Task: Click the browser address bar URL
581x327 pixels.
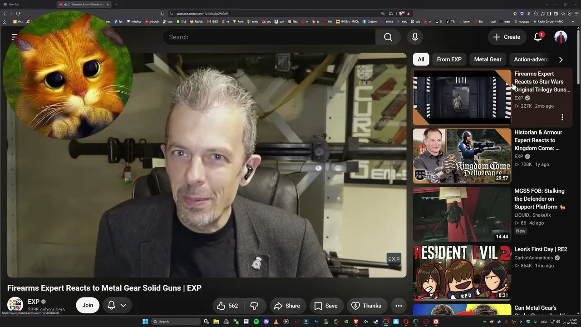Action: pos(203,14)
